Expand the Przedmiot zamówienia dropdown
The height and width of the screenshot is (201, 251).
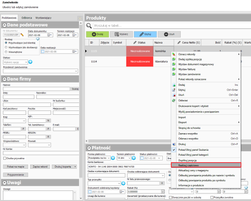76,71
